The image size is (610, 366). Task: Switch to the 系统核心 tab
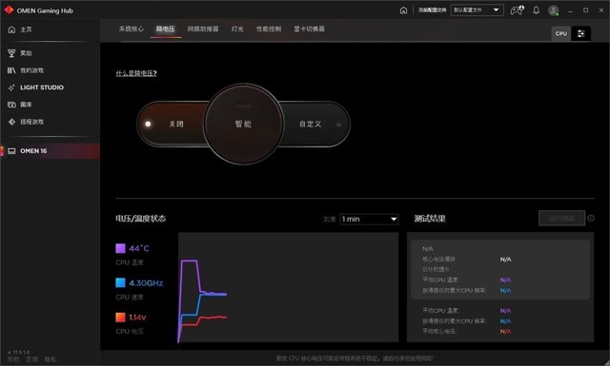point(132,29)
